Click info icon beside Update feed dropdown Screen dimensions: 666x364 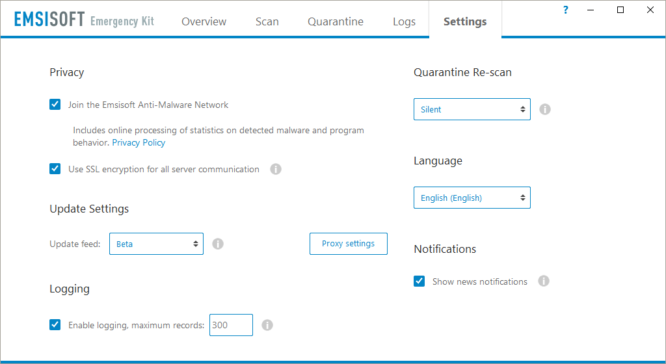(x=218, y=244)
